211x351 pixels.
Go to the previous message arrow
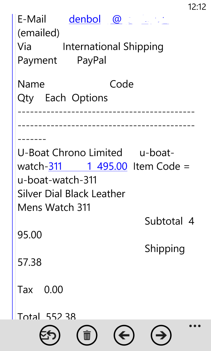click(124, 335)
